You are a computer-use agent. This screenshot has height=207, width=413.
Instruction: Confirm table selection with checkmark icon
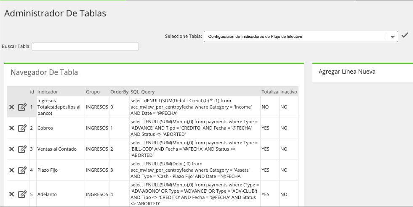405,35
